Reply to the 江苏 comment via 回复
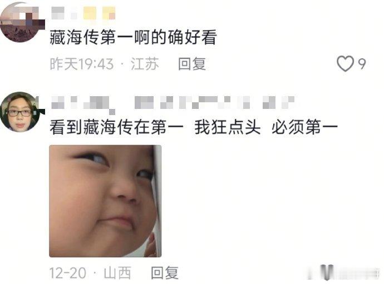The width and height of the screenshot is (384, 284). [x=192, y=64]
